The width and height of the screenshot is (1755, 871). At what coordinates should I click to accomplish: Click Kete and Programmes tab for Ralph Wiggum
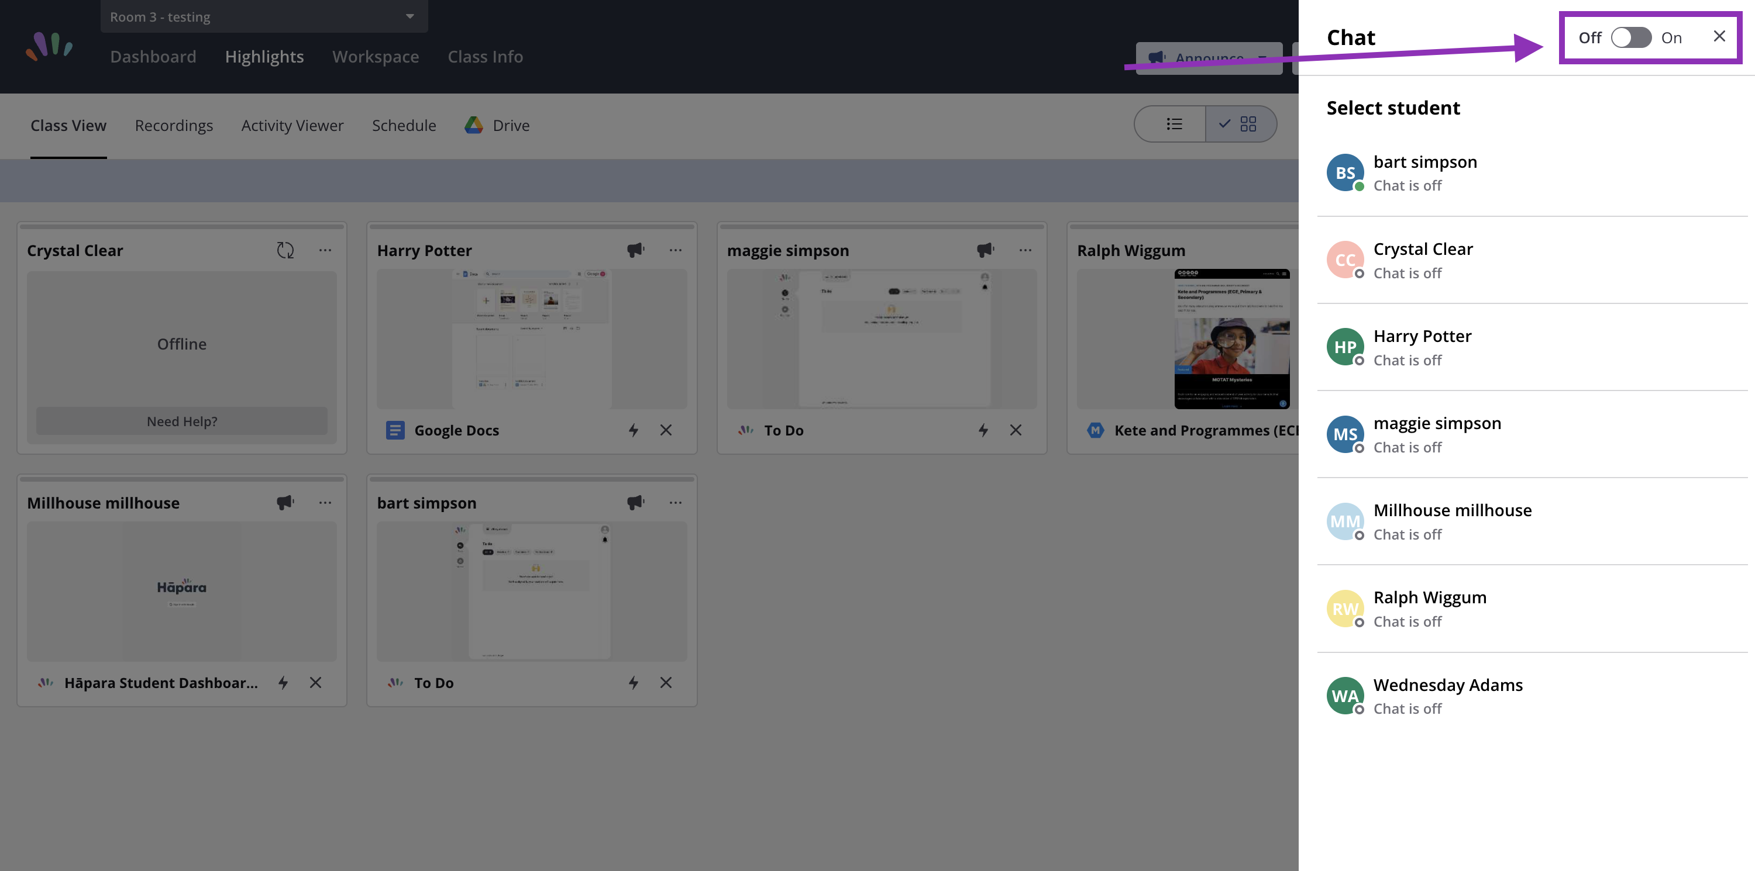[x=1206, y=430]
